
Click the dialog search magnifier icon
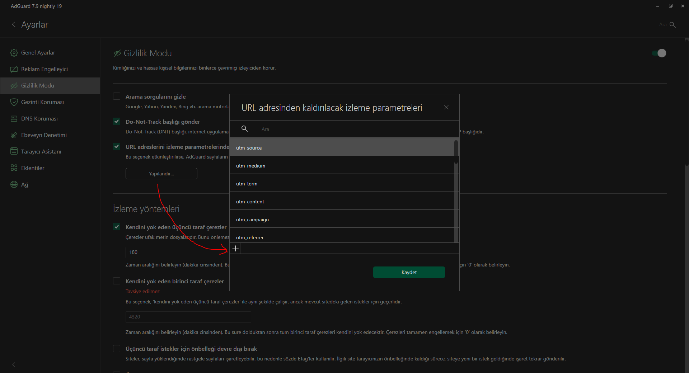[x=244, y=128]
